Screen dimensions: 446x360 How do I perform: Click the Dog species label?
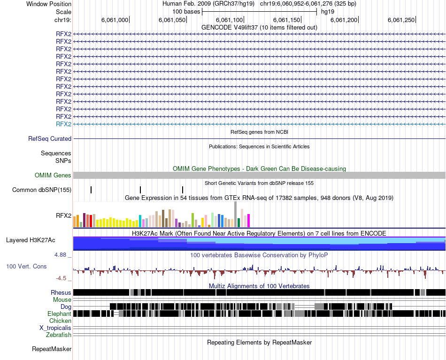click(x=66, y=306)
